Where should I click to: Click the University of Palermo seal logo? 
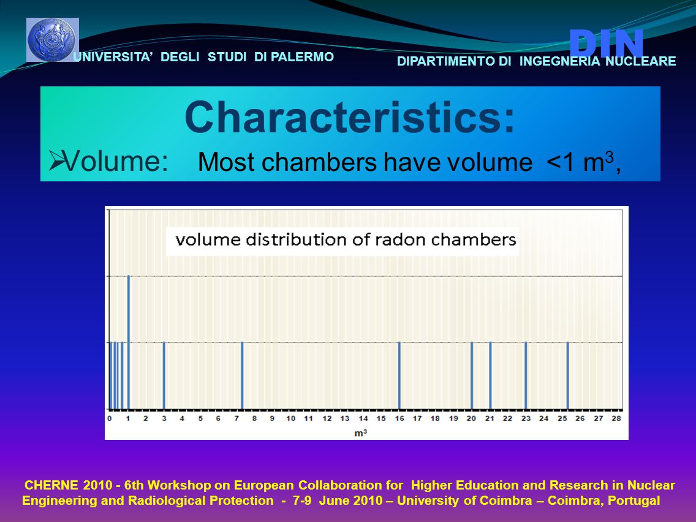click(x=52, y=39)
